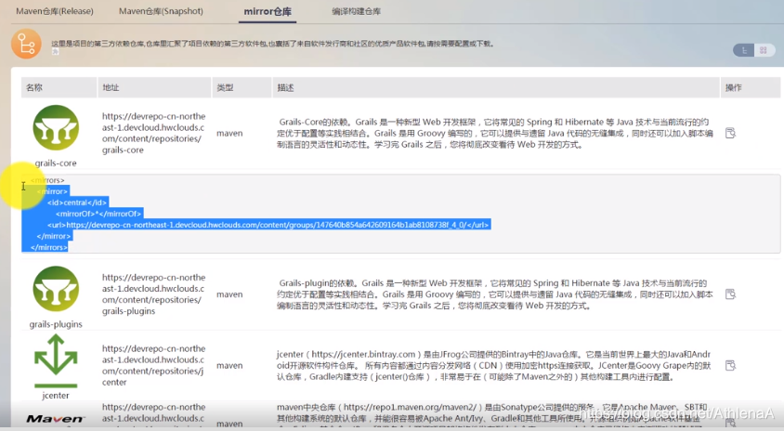Viewport: 784px width, 431px height.
Task: Click the grails-core name label
Action: point(56,163)
